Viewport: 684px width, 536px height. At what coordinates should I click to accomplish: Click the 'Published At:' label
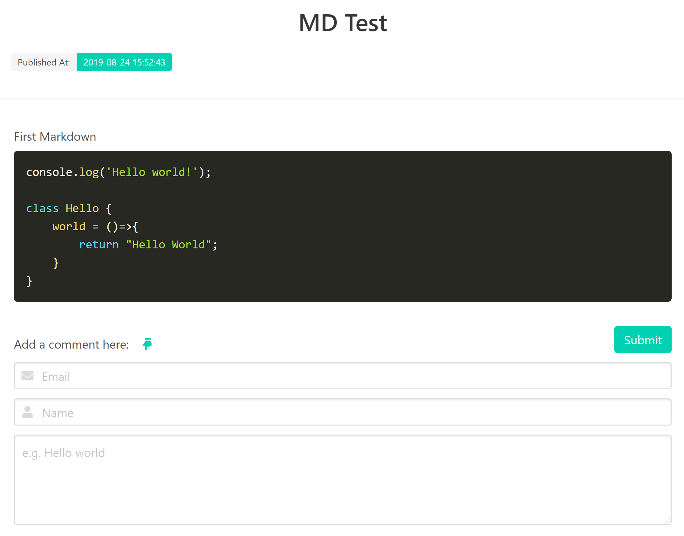(x=44, y=62)
